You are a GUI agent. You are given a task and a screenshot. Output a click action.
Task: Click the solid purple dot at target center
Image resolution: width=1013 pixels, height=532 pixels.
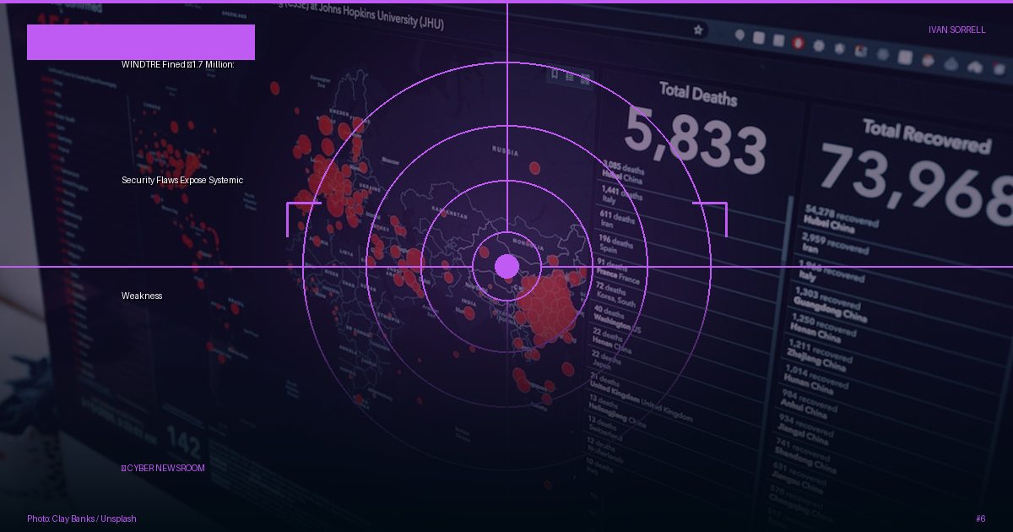pyautogui.click(x=506, y=266)
